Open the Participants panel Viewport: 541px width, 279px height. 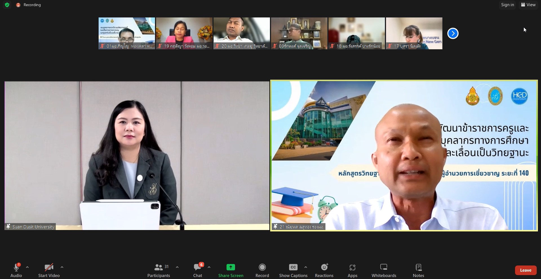point(159,270)
